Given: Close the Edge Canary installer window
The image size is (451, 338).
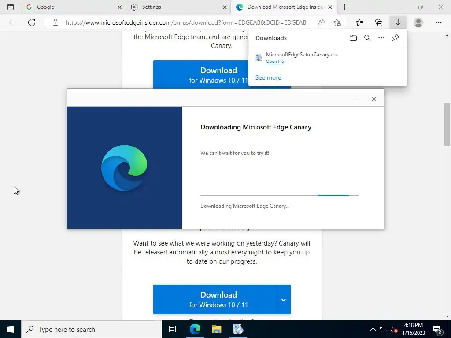Looking at the screenshot, I should [x=373, y=99].
